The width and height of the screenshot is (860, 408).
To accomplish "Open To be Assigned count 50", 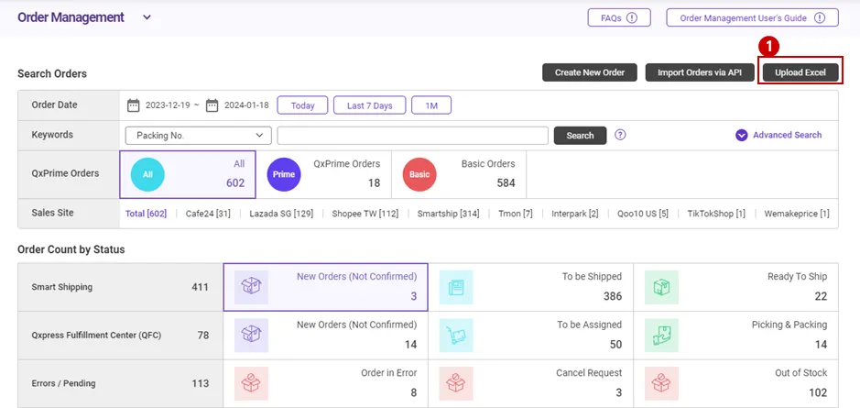I will 616,345.
